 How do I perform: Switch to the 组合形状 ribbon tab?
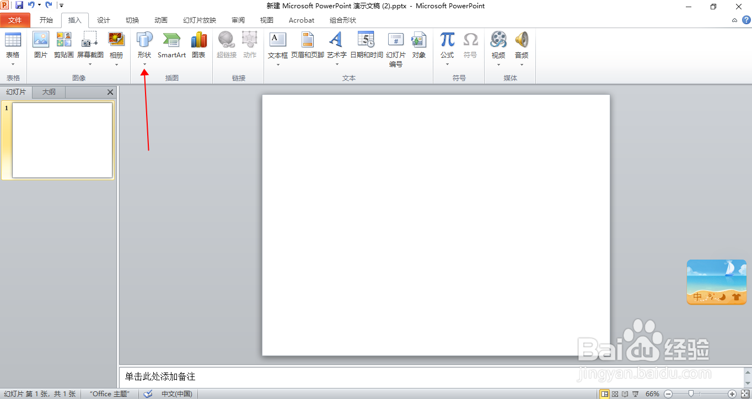point(343,20)
